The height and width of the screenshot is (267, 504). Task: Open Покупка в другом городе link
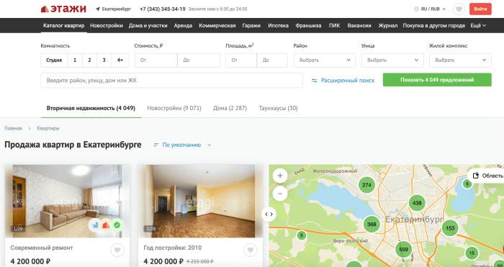coord(434,26)
